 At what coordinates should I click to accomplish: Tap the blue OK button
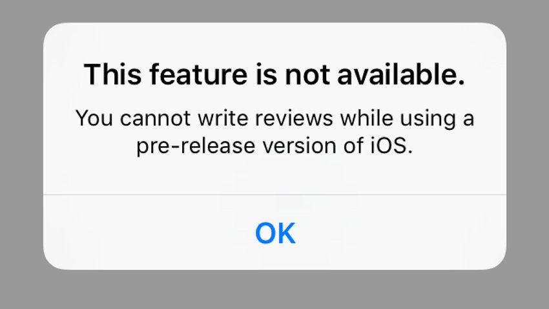tap(275, 233)
